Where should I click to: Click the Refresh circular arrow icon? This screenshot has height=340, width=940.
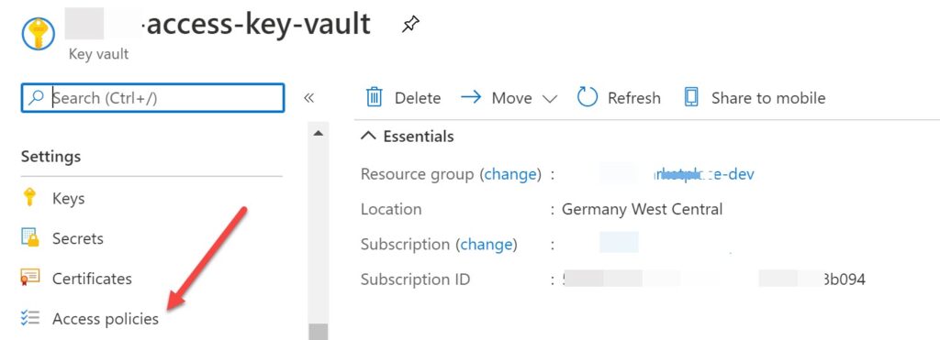coord(587,97)
